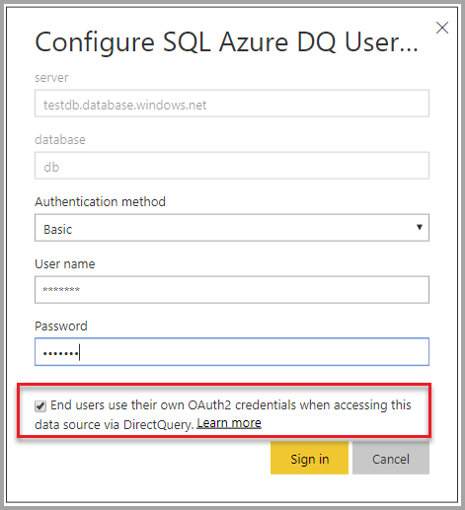Close the Configure SQL Azure dialog
This screenshot has width=465, height=510.
[x=442, y=28]
